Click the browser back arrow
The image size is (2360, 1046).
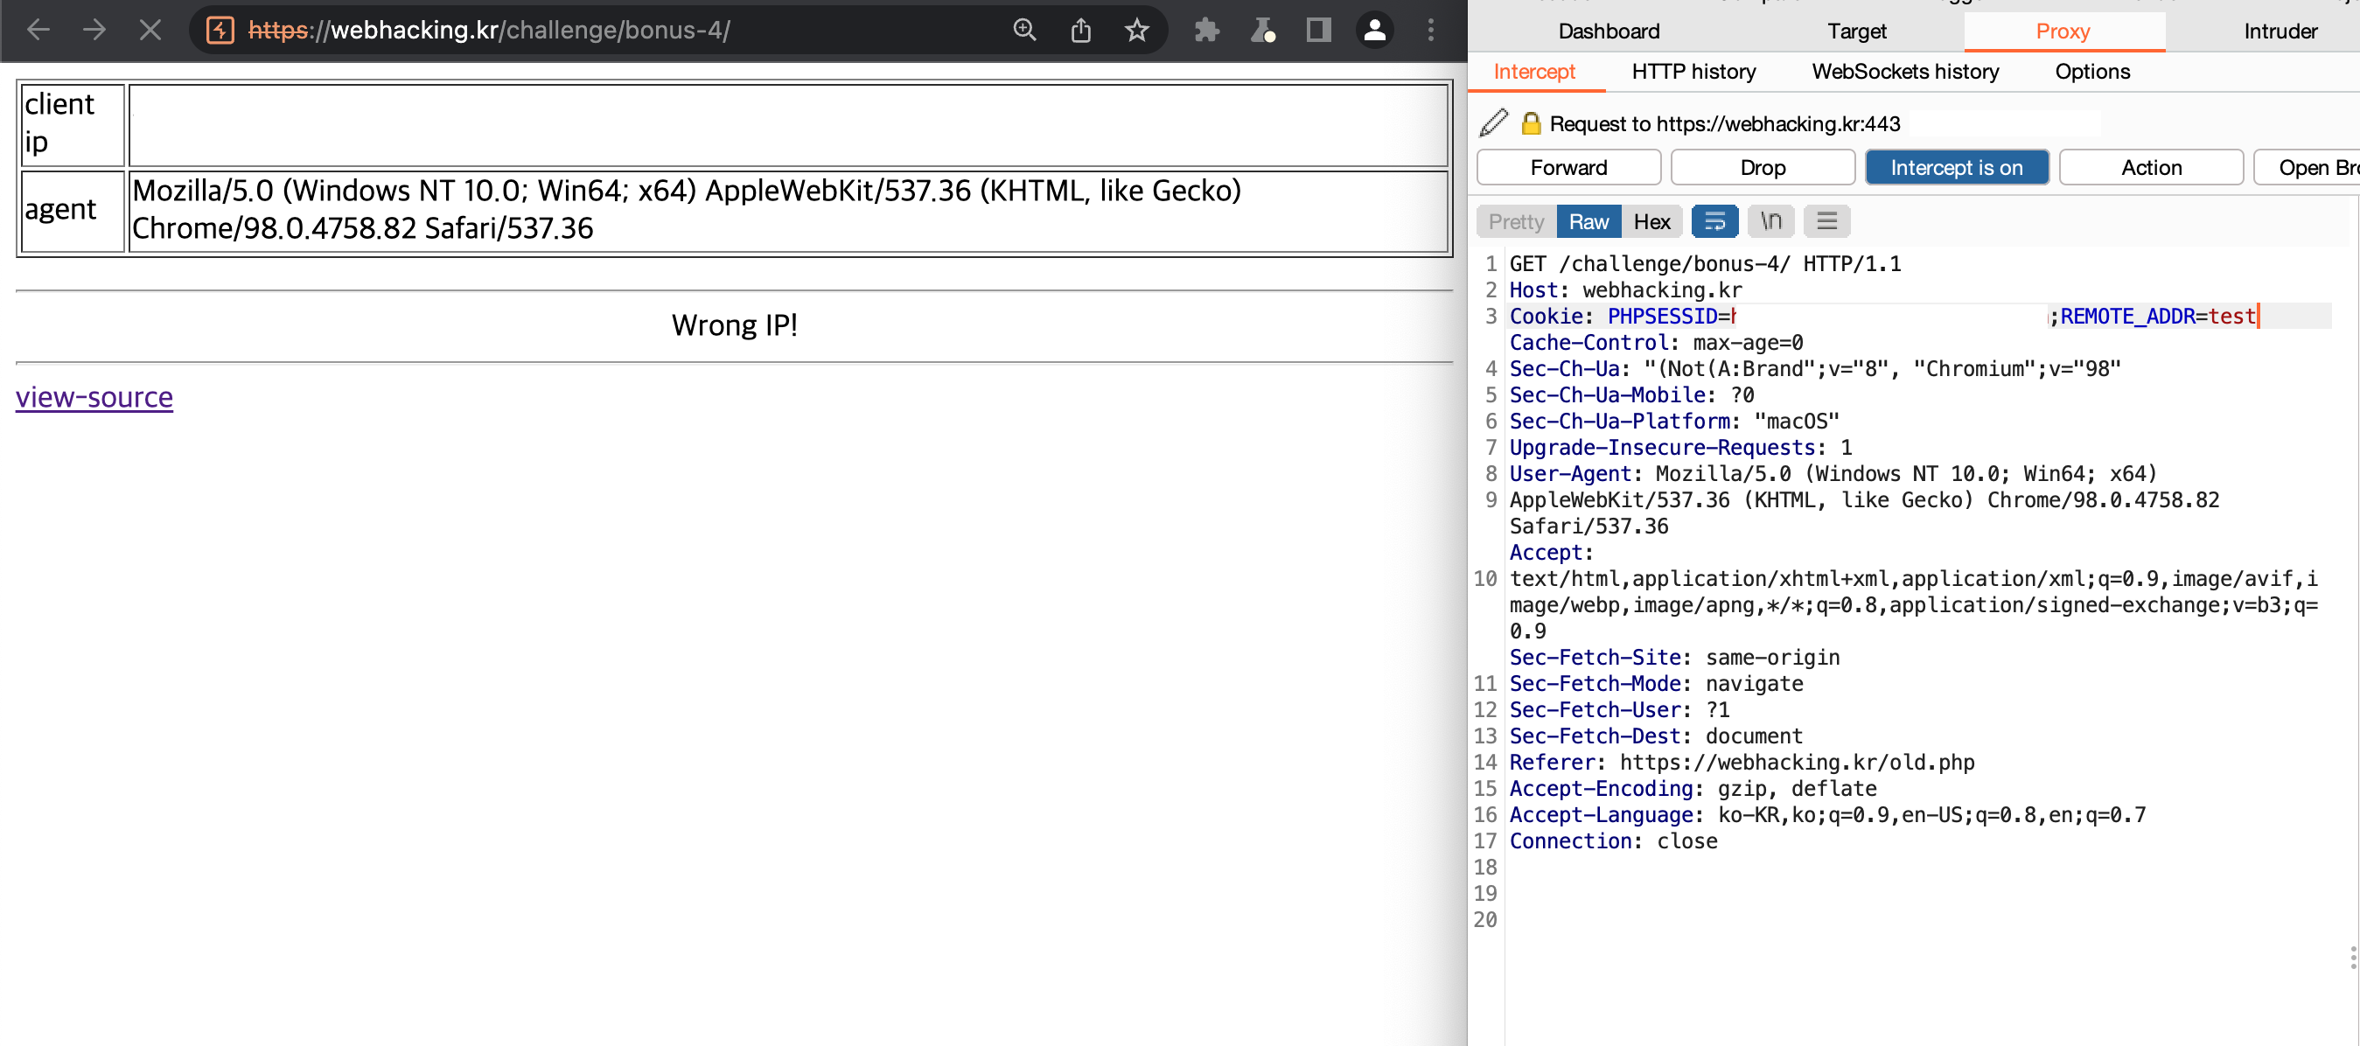[x=38, y=31]
